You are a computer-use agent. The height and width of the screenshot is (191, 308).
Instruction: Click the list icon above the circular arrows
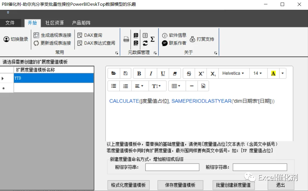click(145, 35)
